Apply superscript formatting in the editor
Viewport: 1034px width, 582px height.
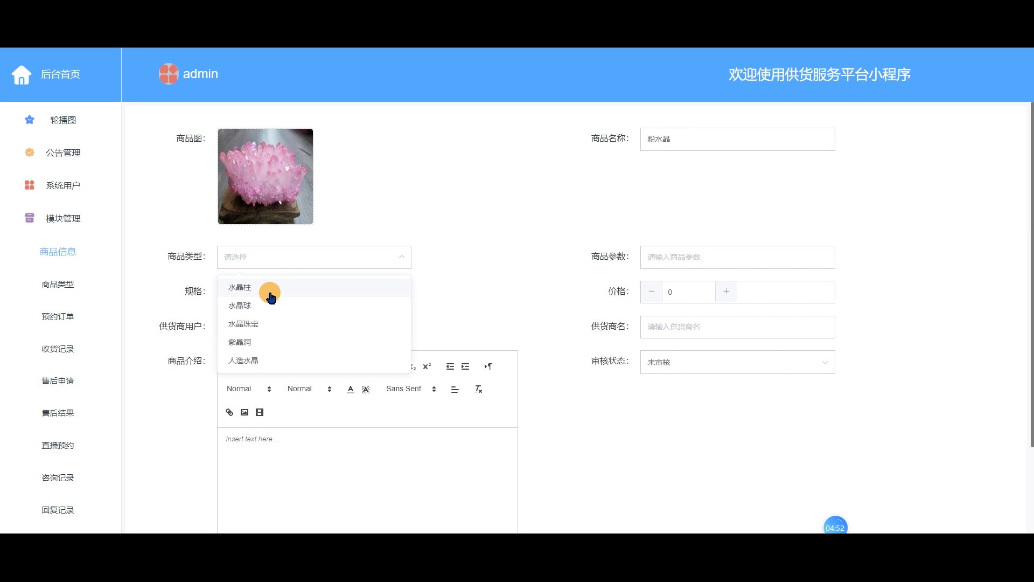pos(427,366)
